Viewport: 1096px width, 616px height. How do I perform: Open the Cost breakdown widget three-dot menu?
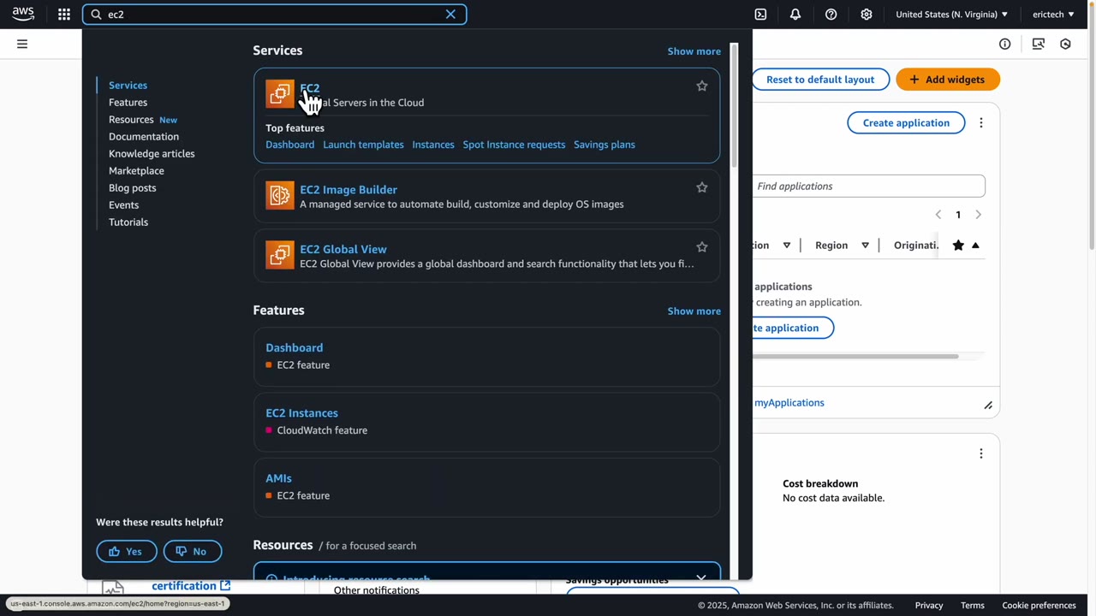click(981, 453)
